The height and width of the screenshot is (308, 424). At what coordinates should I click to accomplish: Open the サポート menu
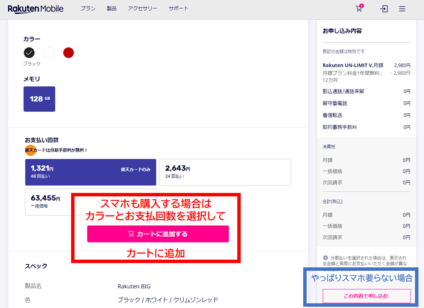point(179,9)
